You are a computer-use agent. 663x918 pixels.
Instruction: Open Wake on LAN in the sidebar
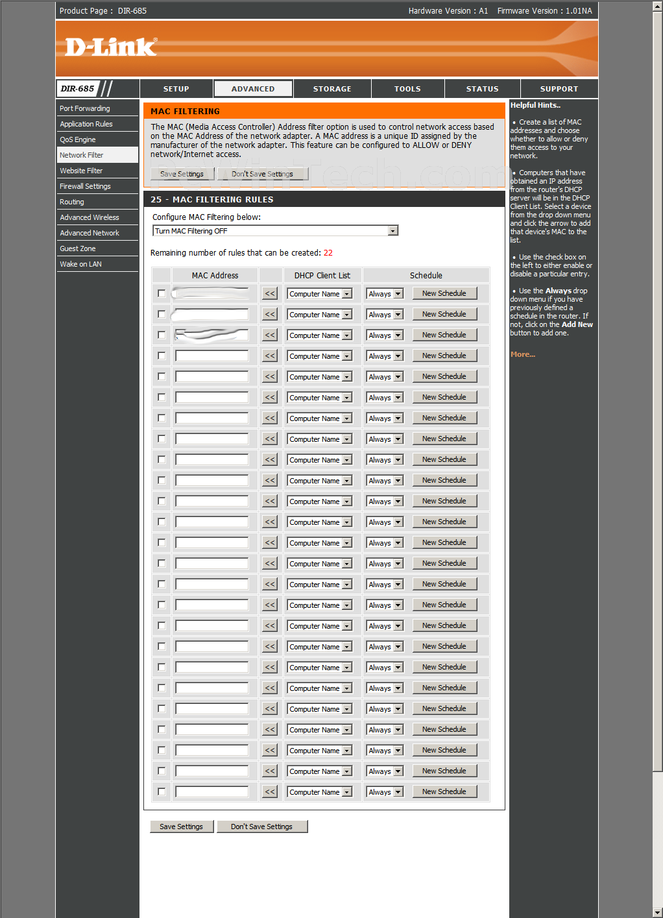point(97,264)
